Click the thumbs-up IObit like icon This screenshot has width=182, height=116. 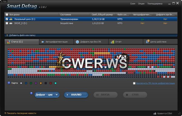[155, 113]
